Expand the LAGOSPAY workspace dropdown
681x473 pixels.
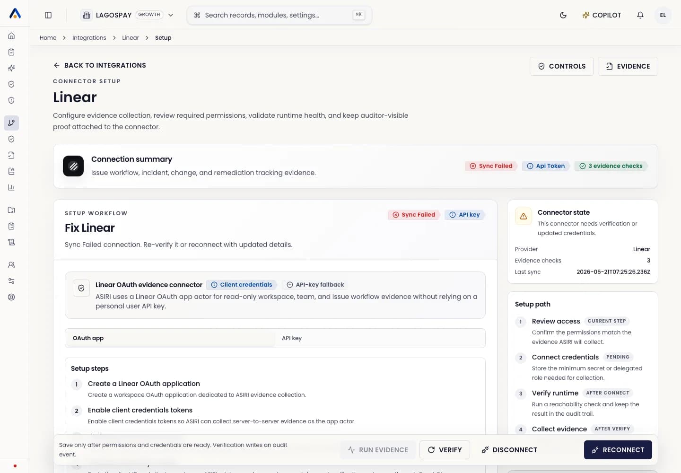127,15
